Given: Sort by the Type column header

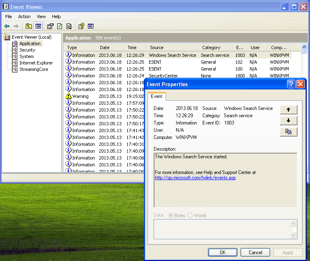Looking at the screenshot, I should [80, 48].
